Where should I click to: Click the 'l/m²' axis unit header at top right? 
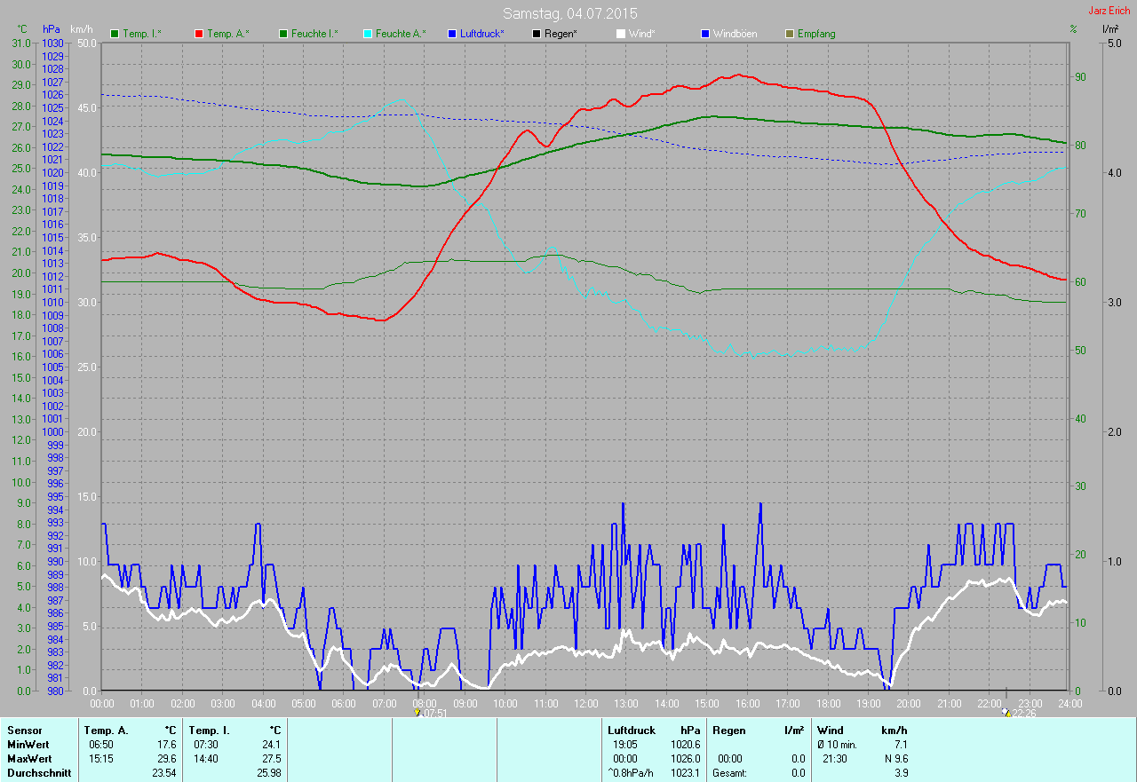pyautogui.click(x=1109, y=29)
